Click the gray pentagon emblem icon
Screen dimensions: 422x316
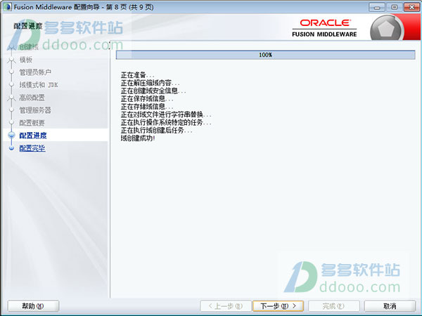coord(386,29)
